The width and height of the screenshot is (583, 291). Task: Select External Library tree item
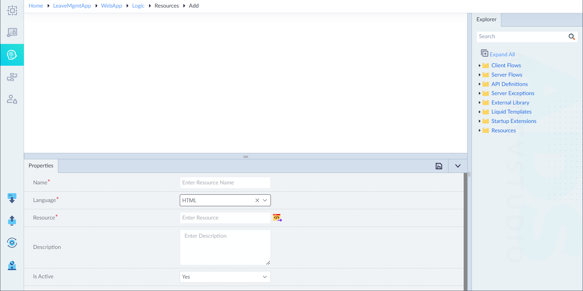[x=510, y=103]
